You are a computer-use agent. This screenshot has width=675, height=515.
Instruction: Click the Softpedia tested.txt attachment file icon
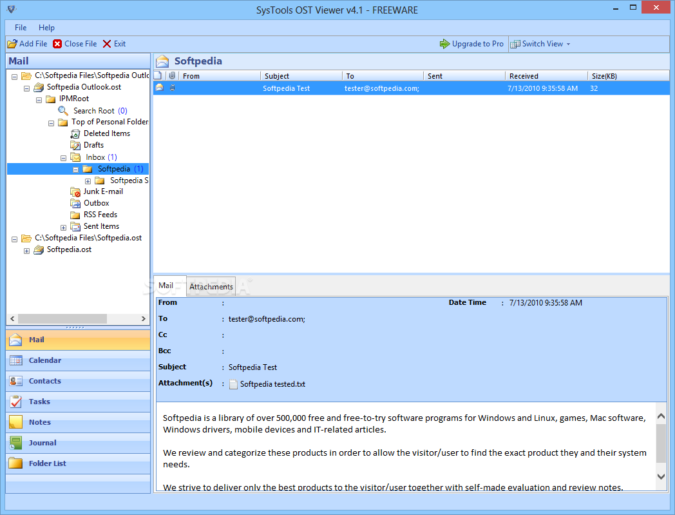233,384
